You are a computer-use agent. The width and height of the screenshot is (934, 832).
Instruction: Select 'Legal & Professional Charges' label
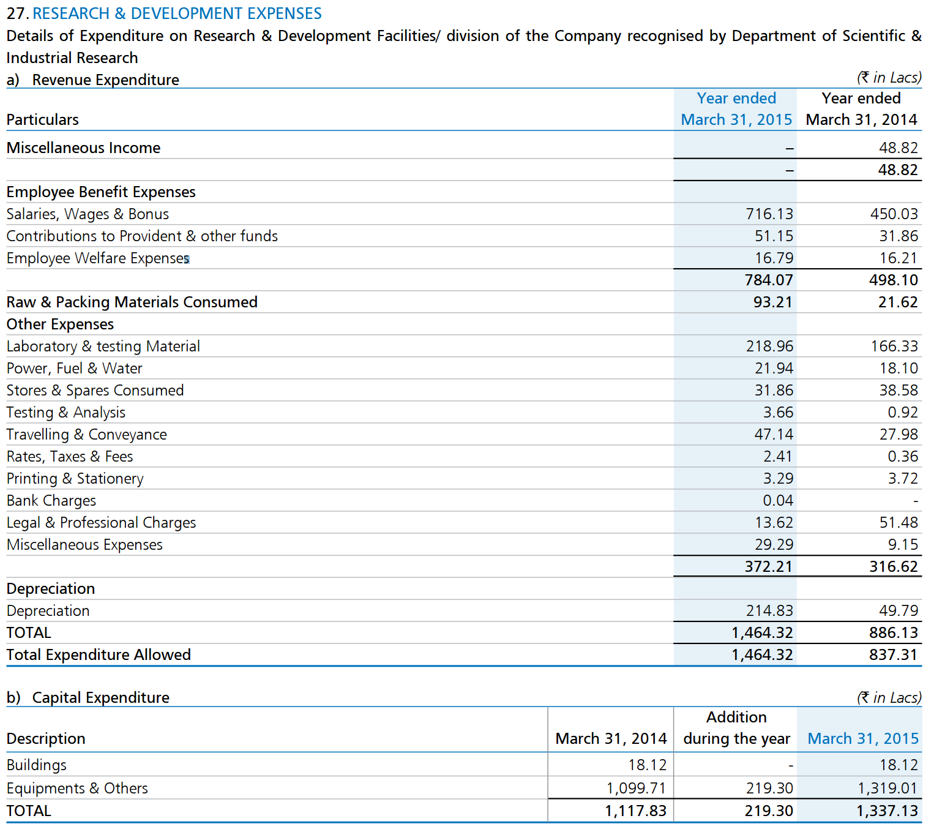coord(101,522)
